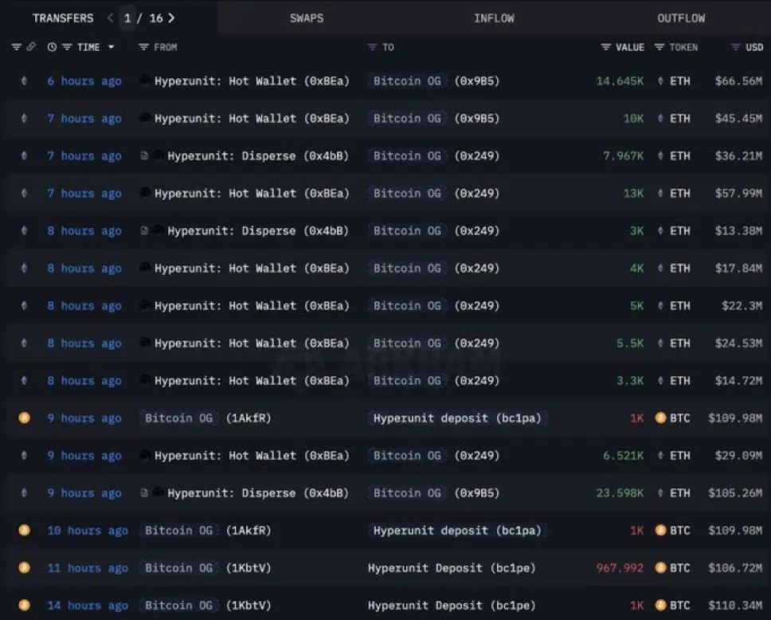Open the 14 hours ago transaction link
The width and height of the screenshot is (771, 620).
(88, 605)
